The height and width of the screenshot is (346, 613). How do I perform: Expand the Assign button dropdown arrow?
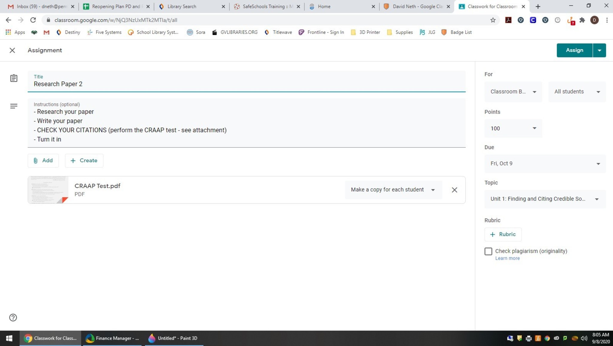click(599, 50)
